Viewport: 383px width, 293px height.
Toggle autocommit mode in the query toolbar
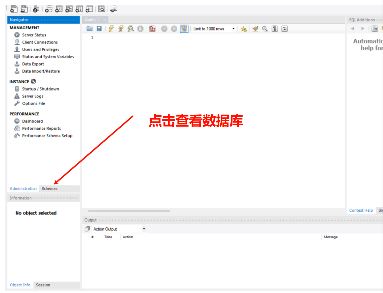184,29
